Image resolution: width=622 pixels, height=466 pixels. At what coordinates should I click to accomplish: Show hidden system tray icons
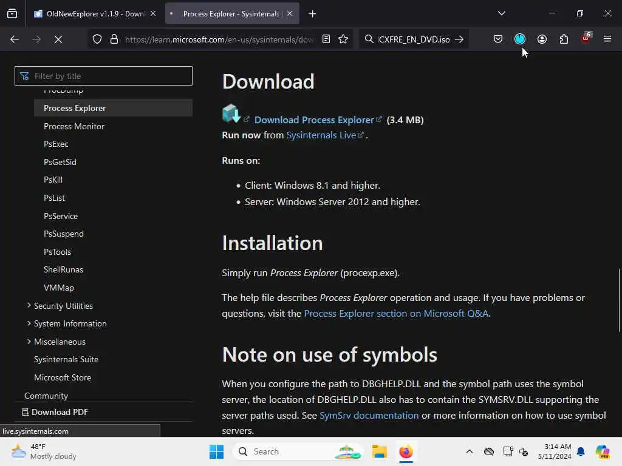click(x=470, y=451)
